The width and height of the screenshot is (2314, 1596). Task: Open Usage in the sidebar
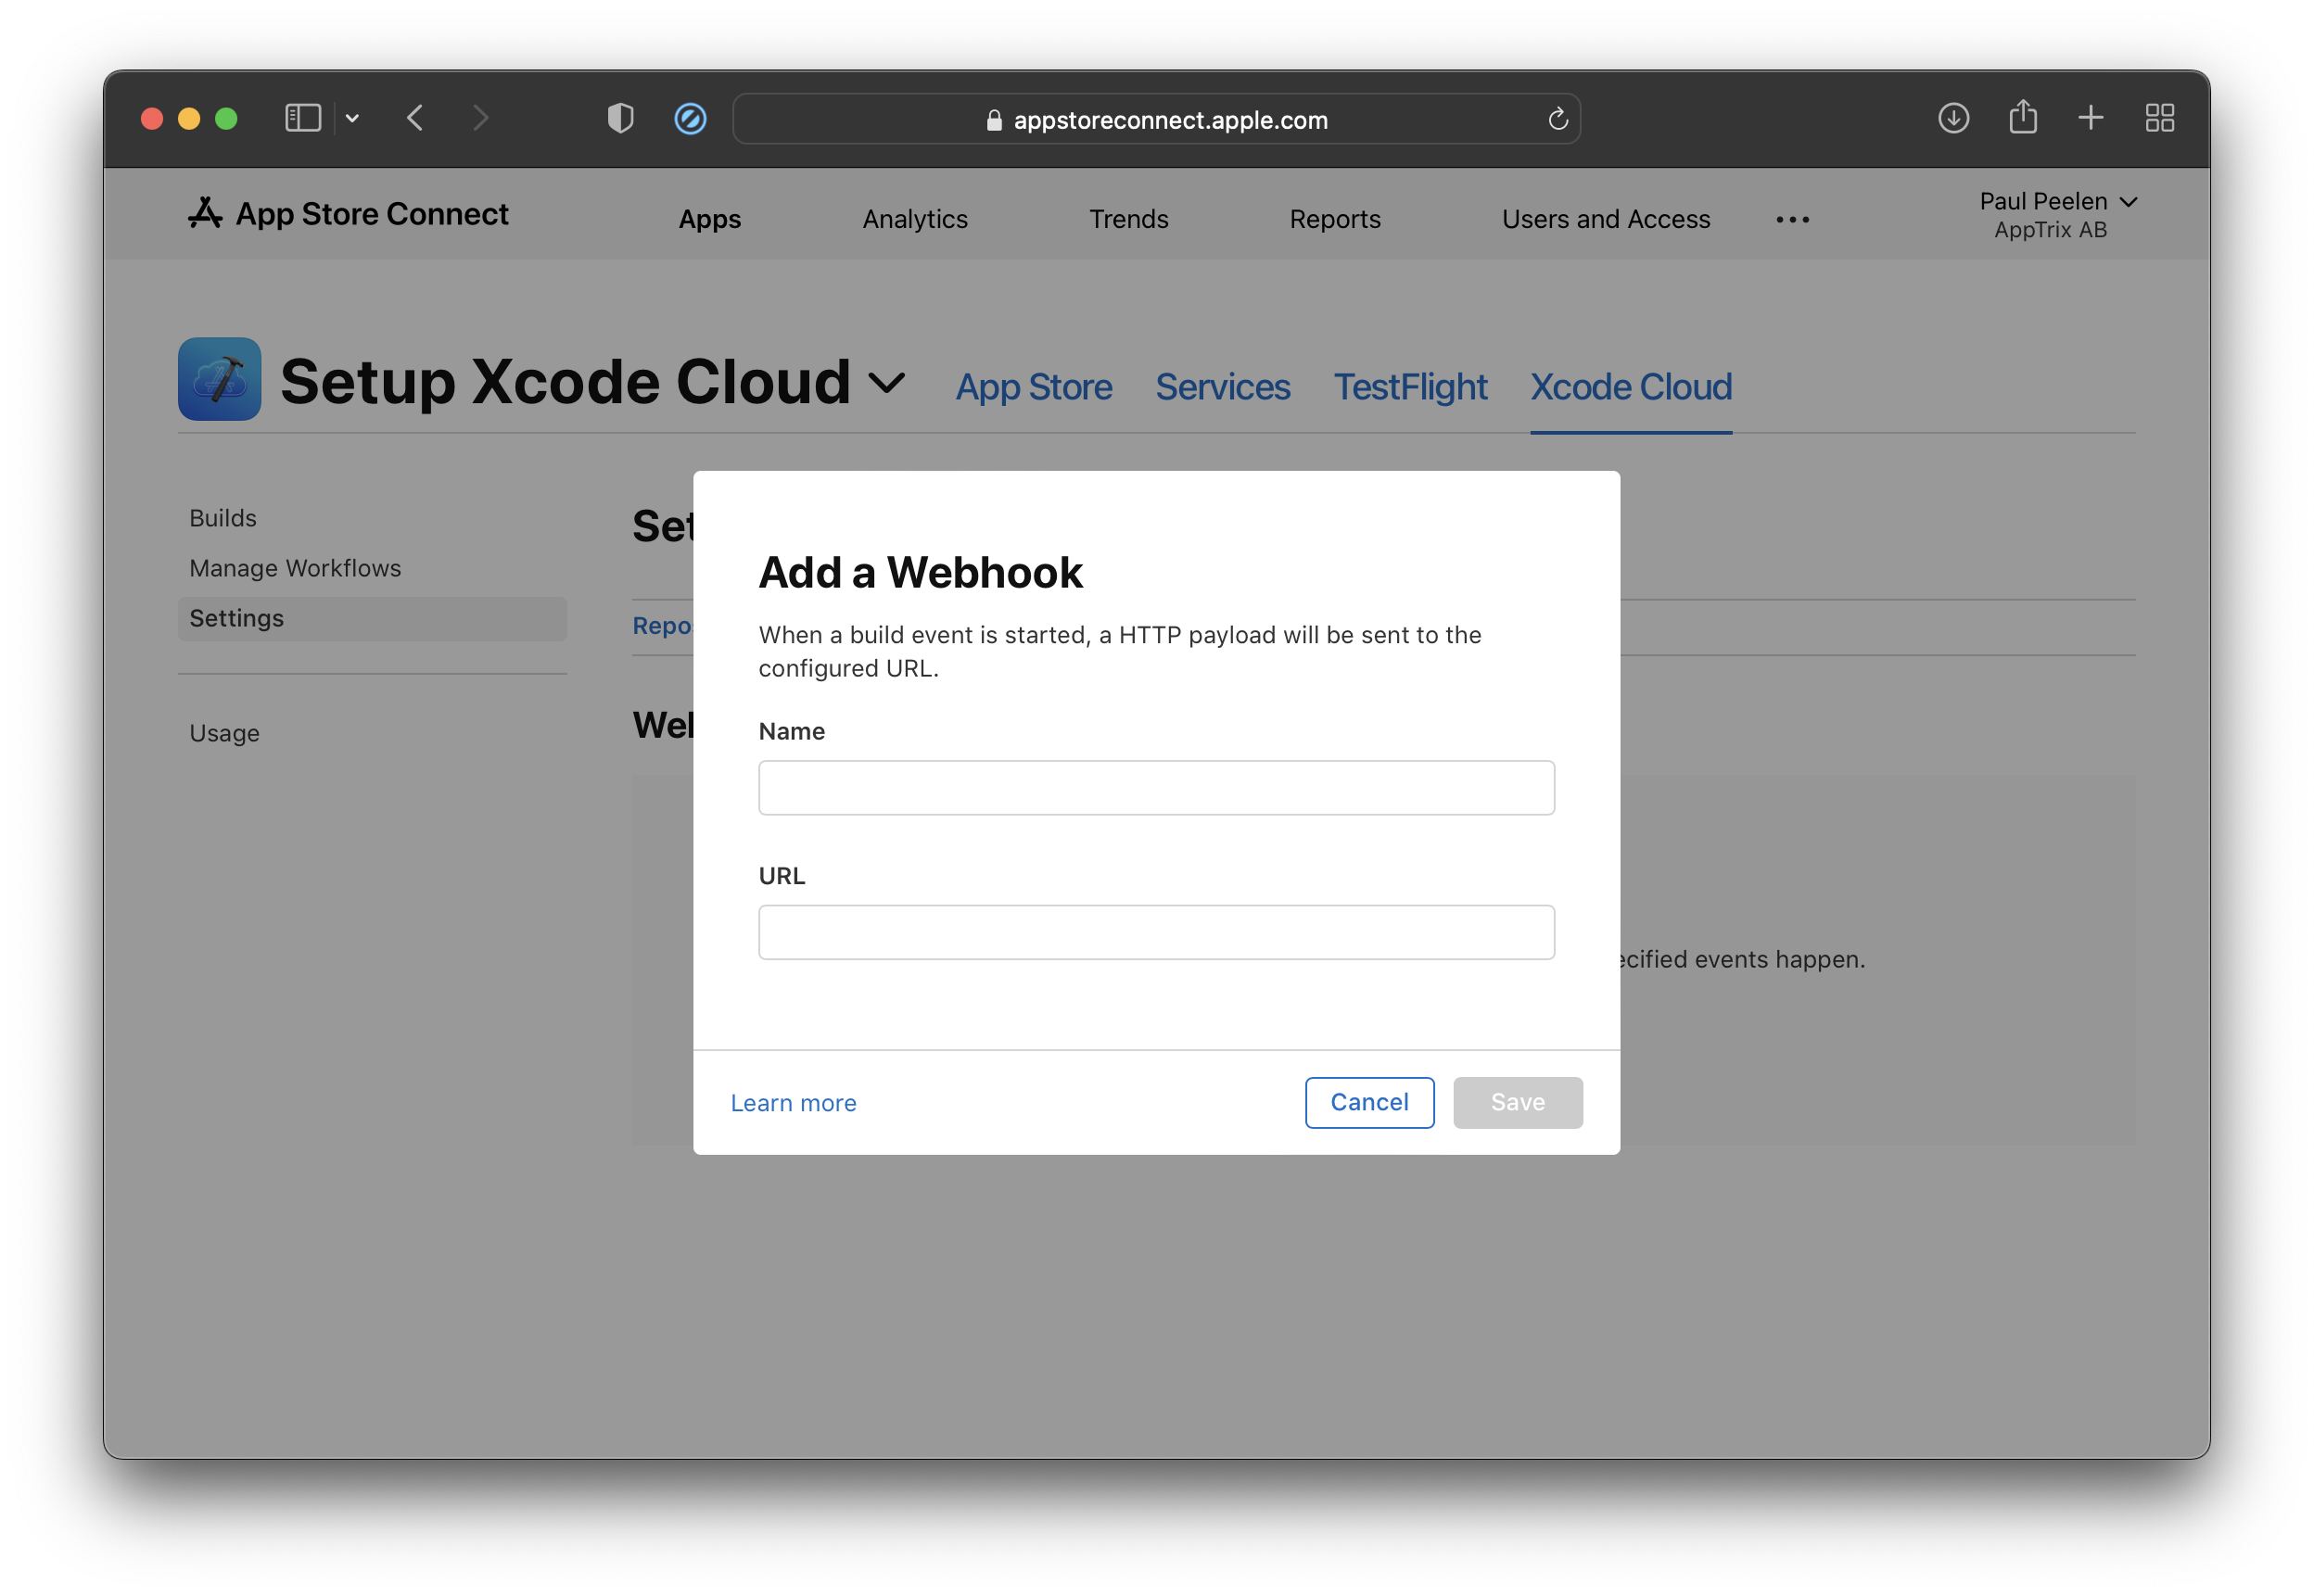pos(225,733)
